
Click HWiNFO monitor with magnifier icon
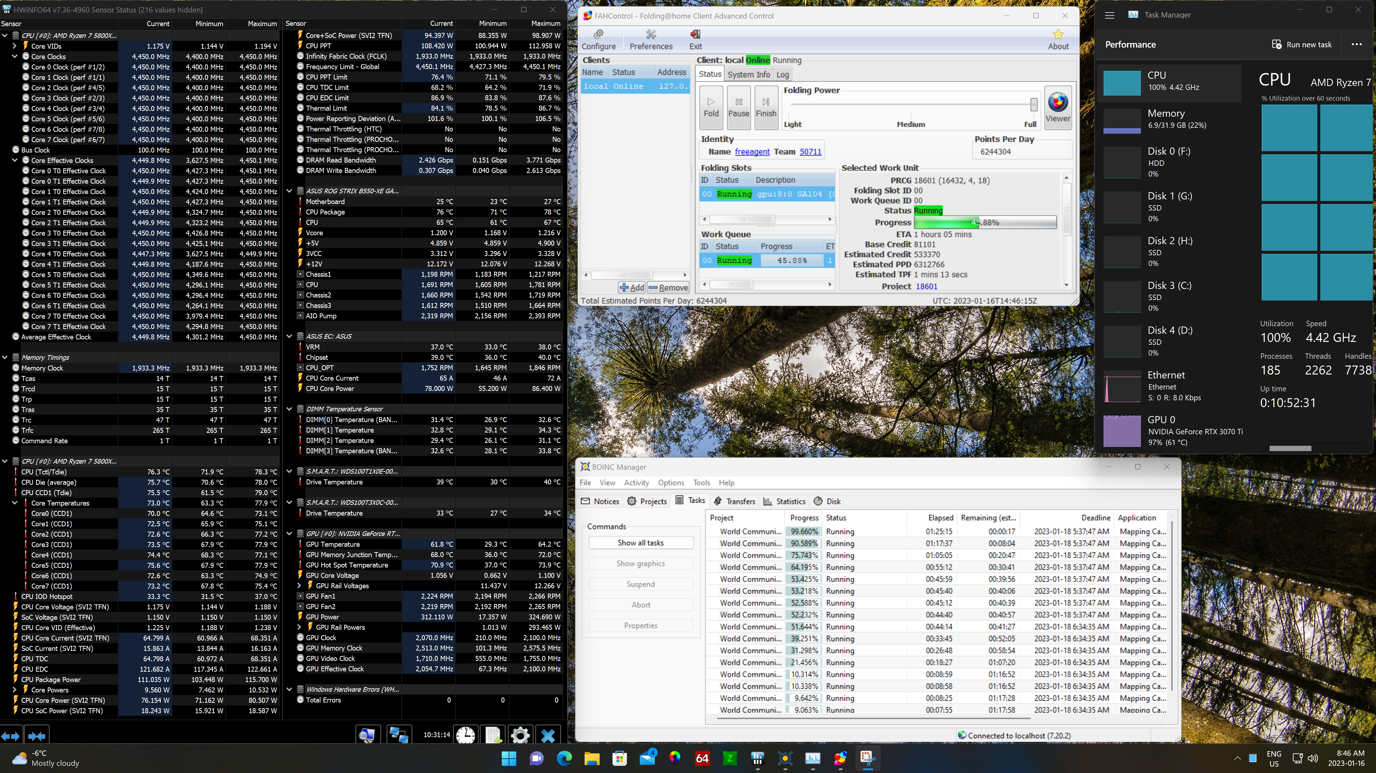(367, 735)
